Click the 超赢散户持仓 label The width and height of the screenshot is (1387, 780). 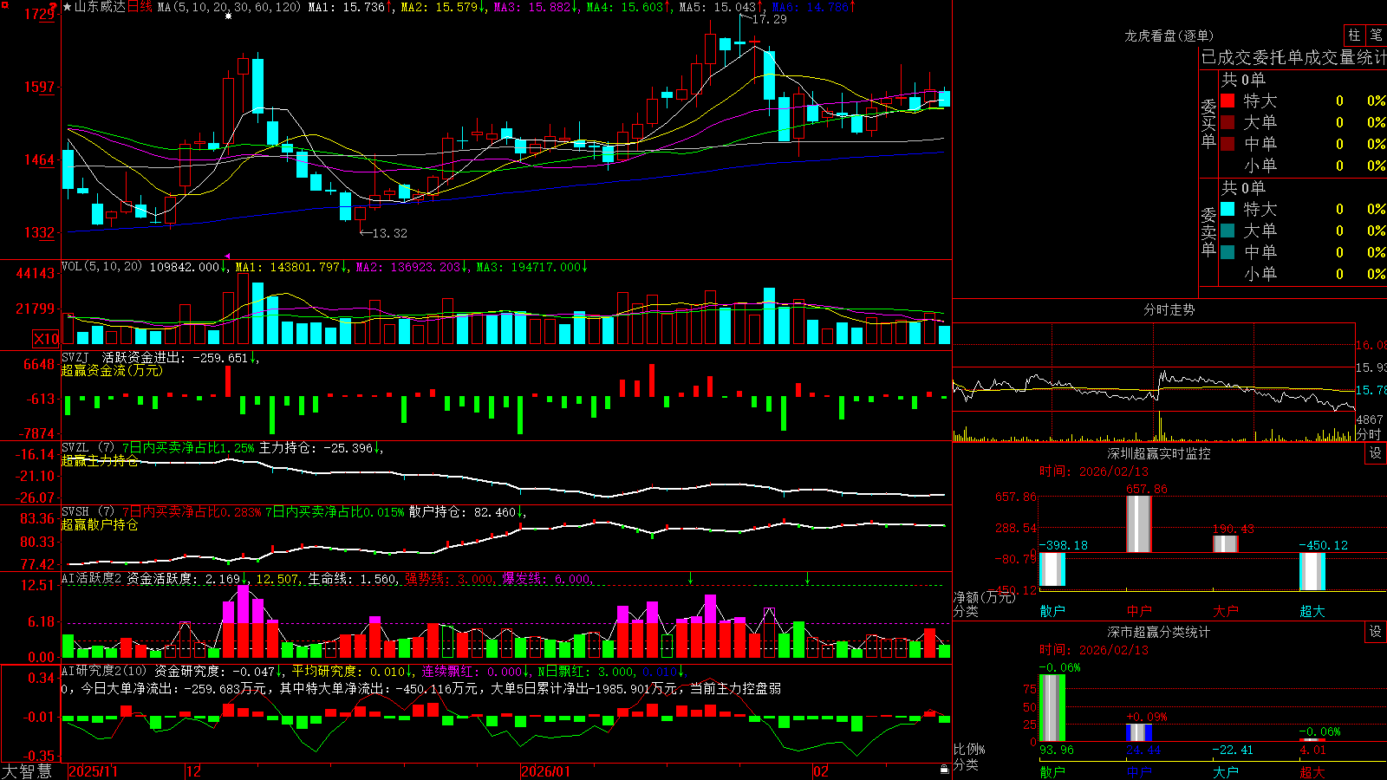(x=100, y=524)
